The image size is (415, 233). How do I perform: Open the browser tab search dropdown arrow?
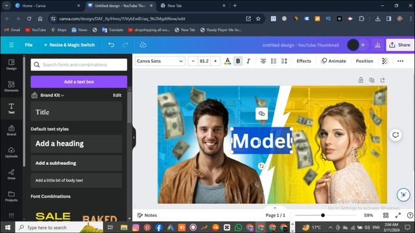(6, 6)
